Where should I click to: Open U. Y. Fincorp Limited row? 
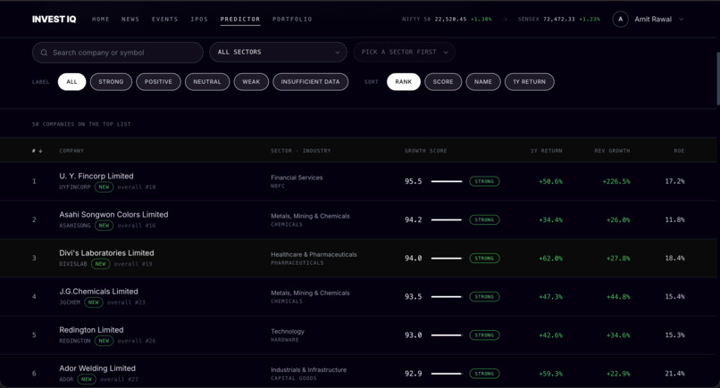click(358, 181)
